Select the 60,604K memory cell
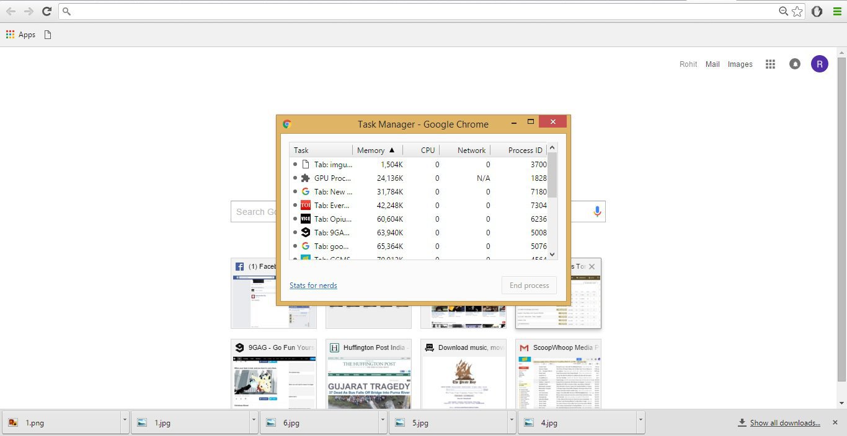The width and height of the screenshot is (847, 436). pyautogui.click(x=390, y=219)
